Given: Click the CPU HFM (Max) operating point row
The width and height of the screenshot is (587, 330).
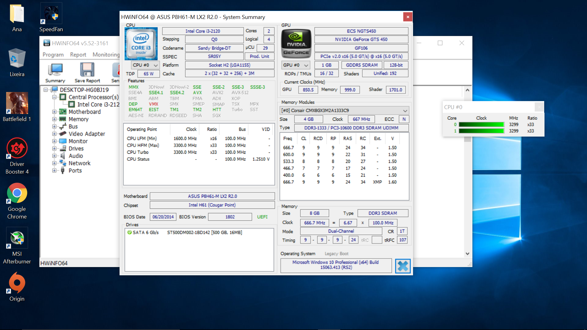Looking at the screenshot, I should tap(199, 145).
